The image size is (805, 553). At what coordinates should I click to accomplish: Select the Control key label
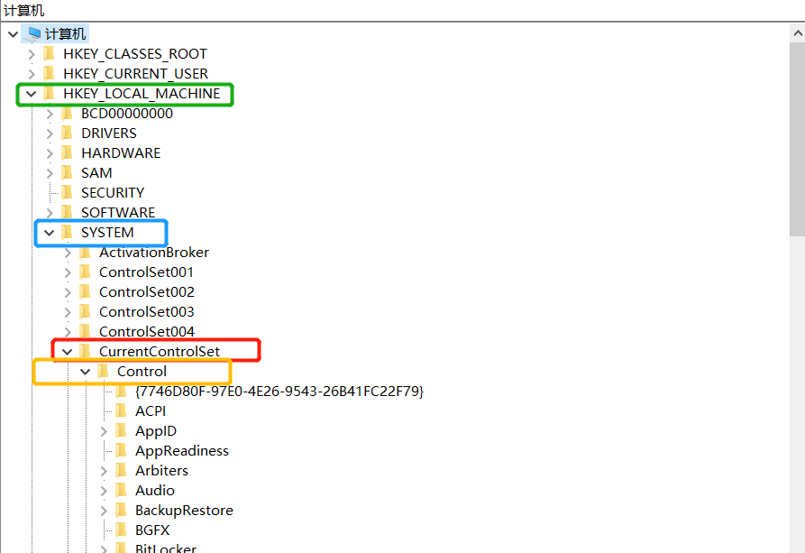(x=142, y=372)
